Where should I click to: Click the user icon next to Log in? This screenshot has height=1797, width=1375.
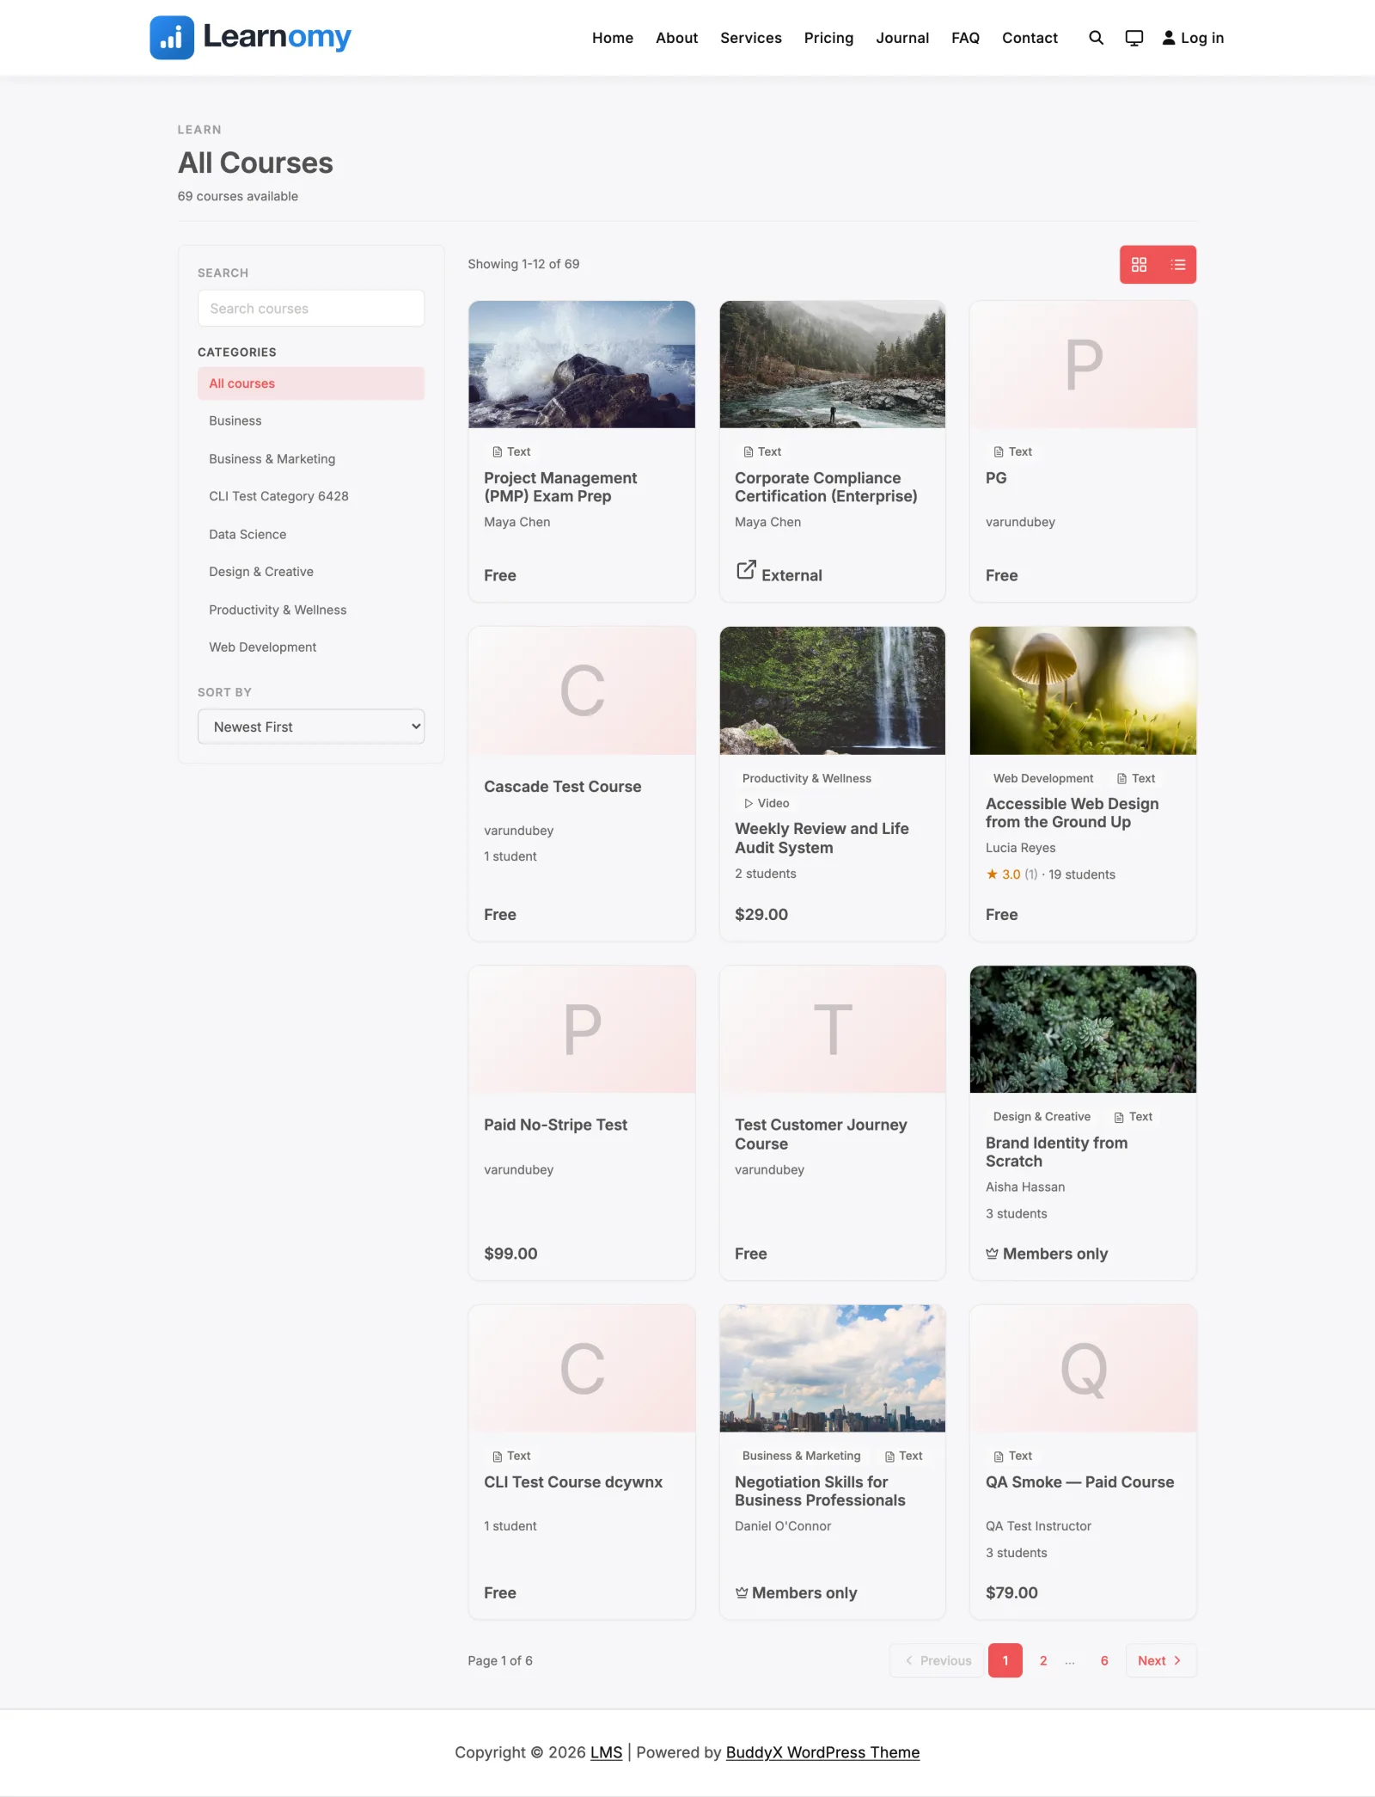click(1169, 38)
